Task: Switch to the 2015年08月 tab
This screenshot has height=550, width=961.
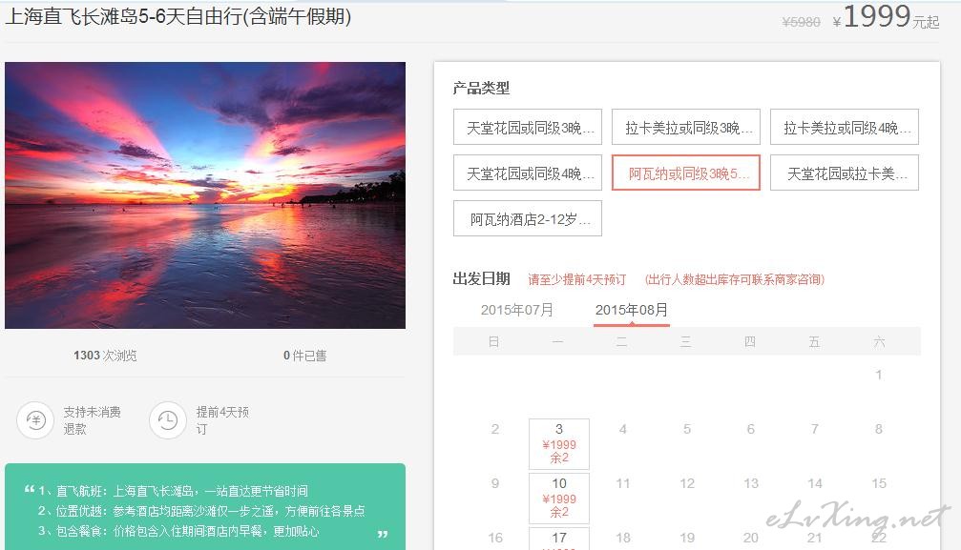Action: coord(631,310)
